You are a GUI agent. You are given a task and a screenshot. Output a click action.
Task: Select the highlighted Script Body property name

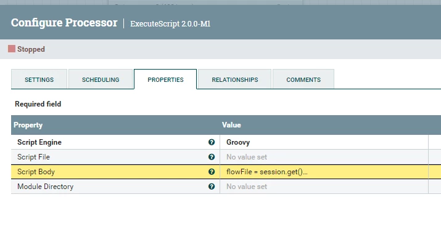pyautogui.click(x=36, y=172)
